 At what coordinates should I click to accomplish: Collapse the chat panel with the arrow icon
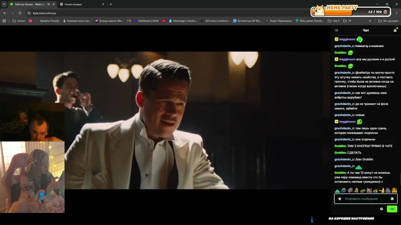336,30
